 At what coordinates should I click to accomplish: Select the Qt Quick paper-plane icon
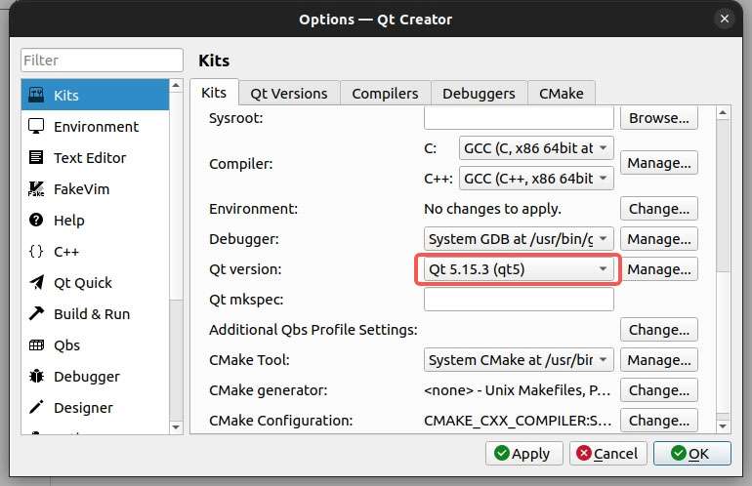pyautogui.click(x=36, y=283)
